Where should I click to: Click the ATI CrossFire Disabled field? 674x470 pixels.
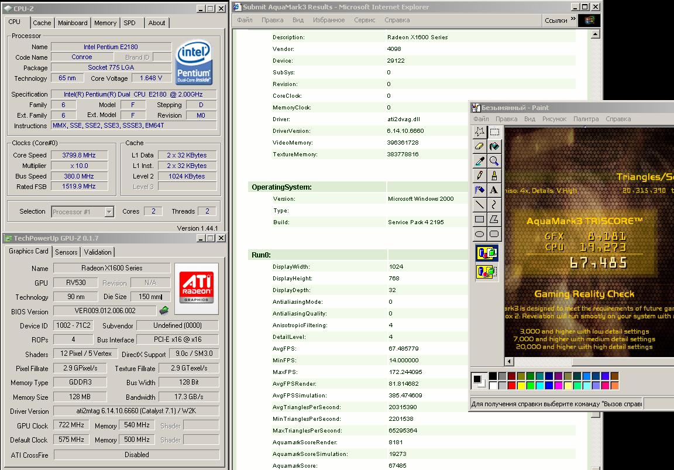tap(137, 455)
